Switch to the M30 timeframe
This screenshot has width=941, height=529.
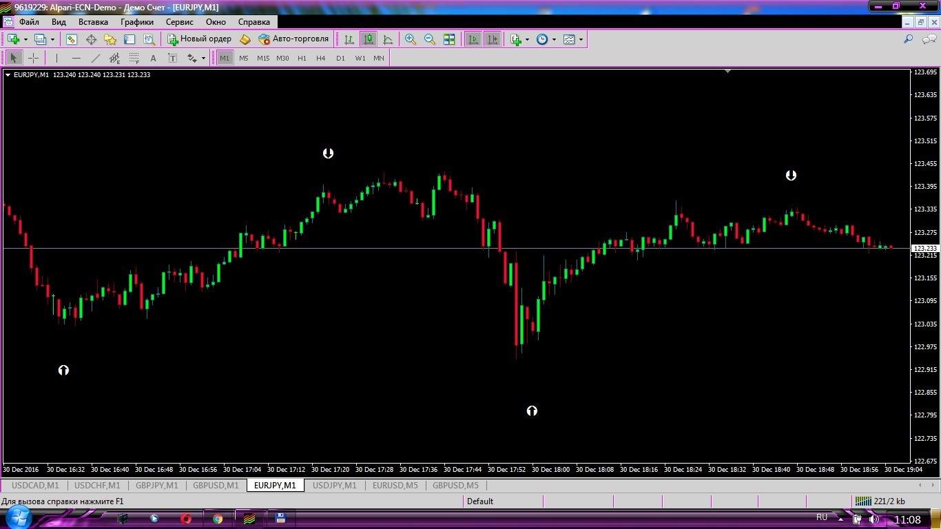282,59
